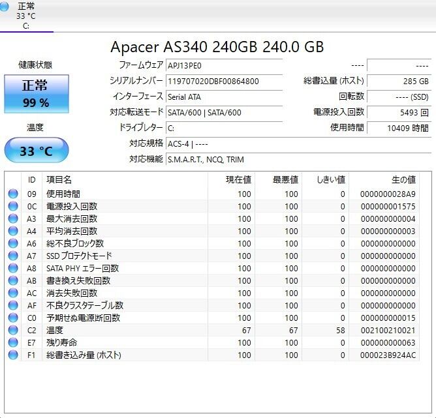
Task: Click the status icon for row C2 温度
Action: (x=13, y=330)
